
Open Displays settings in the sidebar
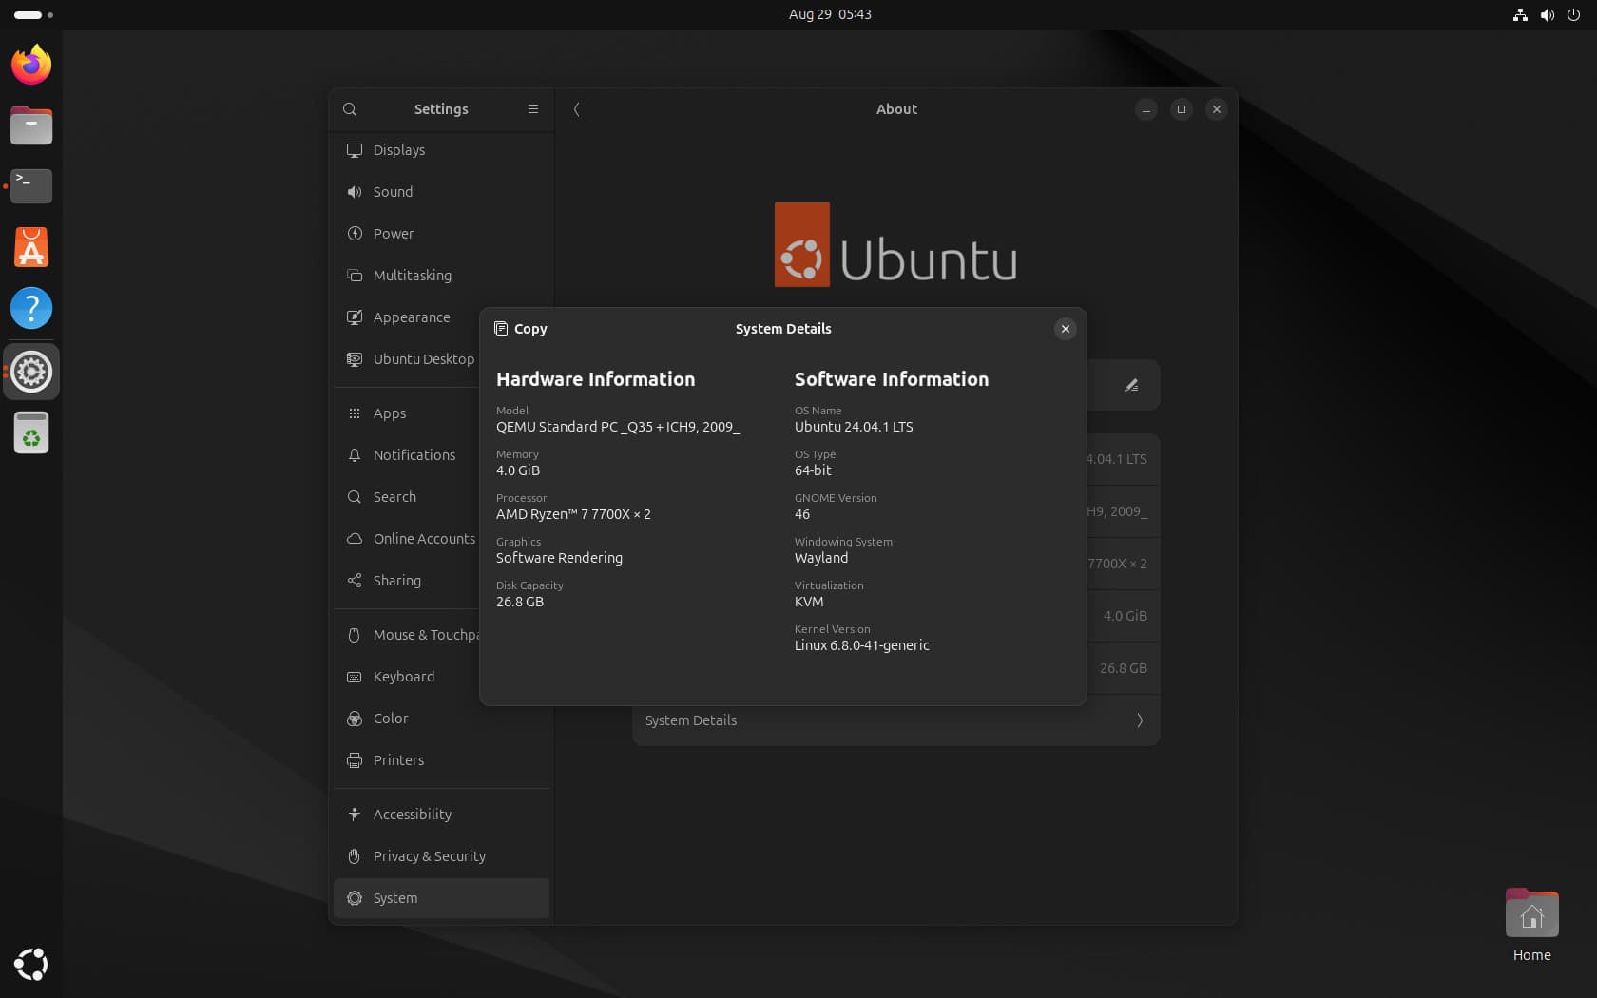(397, 150)
